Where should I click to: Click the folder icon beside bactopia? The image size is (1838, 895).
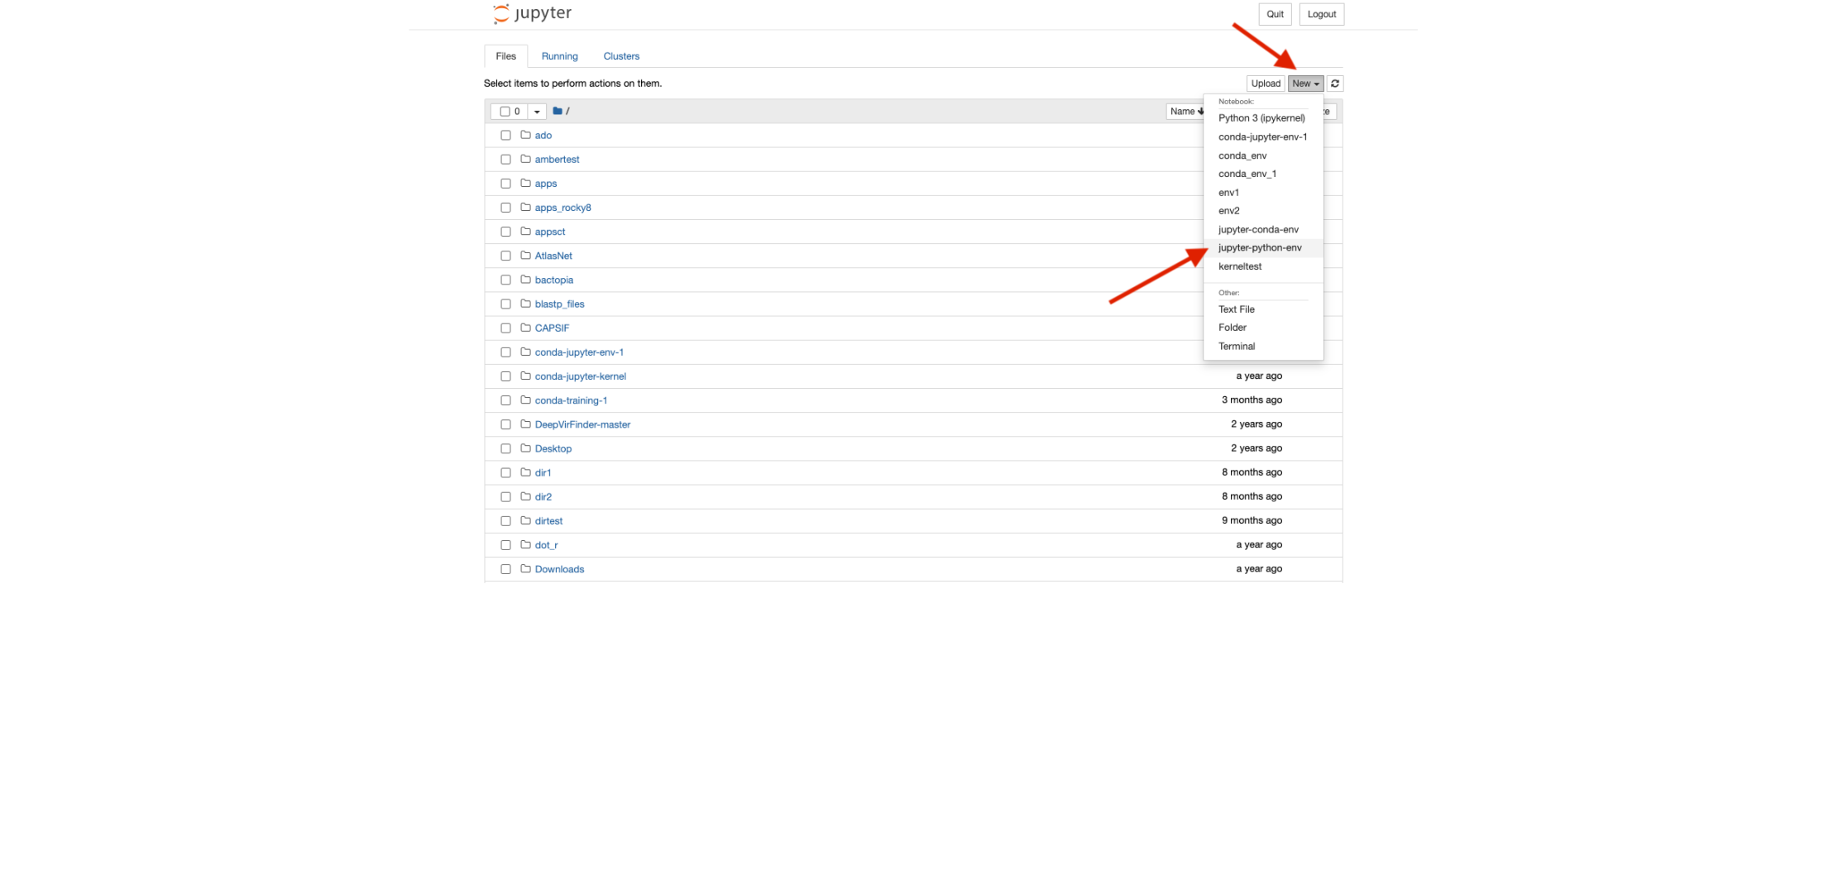[x=526, y=280]
